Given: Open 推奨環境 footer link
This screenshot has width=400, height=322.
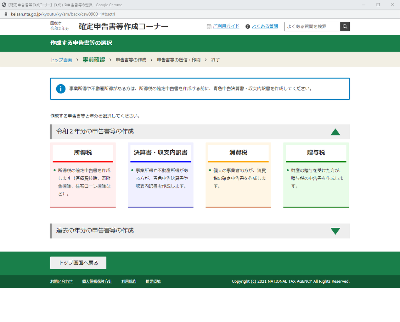Looking at the screenshot, I should 153,281.
